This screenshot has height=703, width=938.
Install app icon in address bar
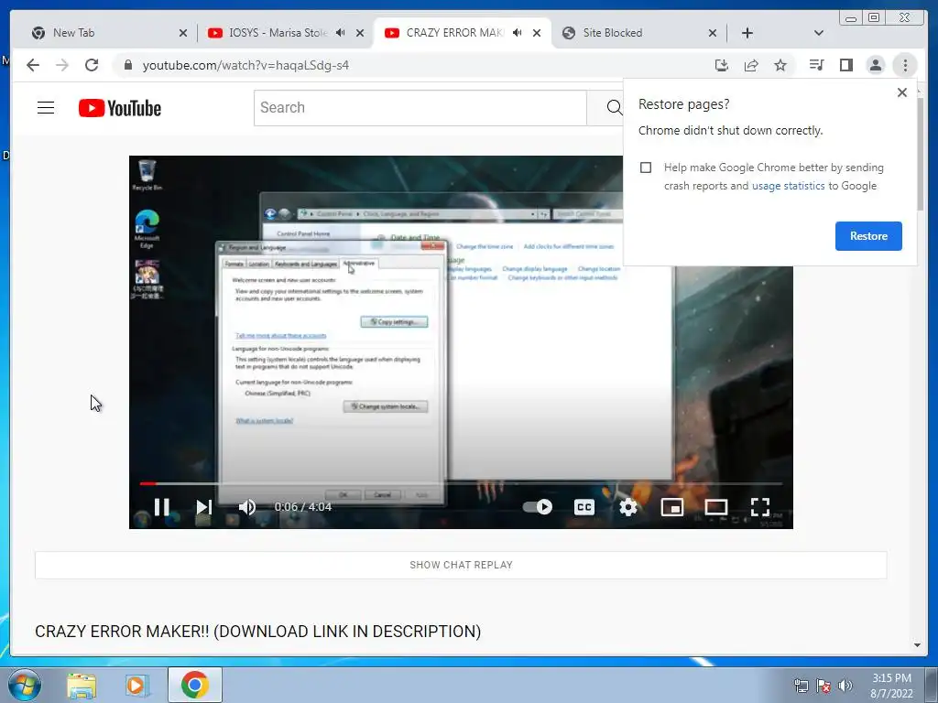click(722, 65)
